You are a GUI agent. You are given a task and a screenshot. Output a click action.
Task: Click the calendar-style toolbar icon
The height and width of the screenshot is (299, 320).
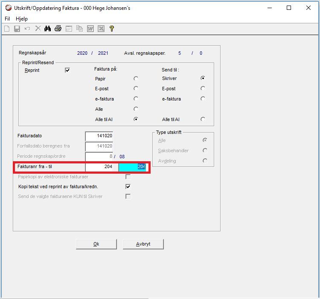click(x=69, y=29)
